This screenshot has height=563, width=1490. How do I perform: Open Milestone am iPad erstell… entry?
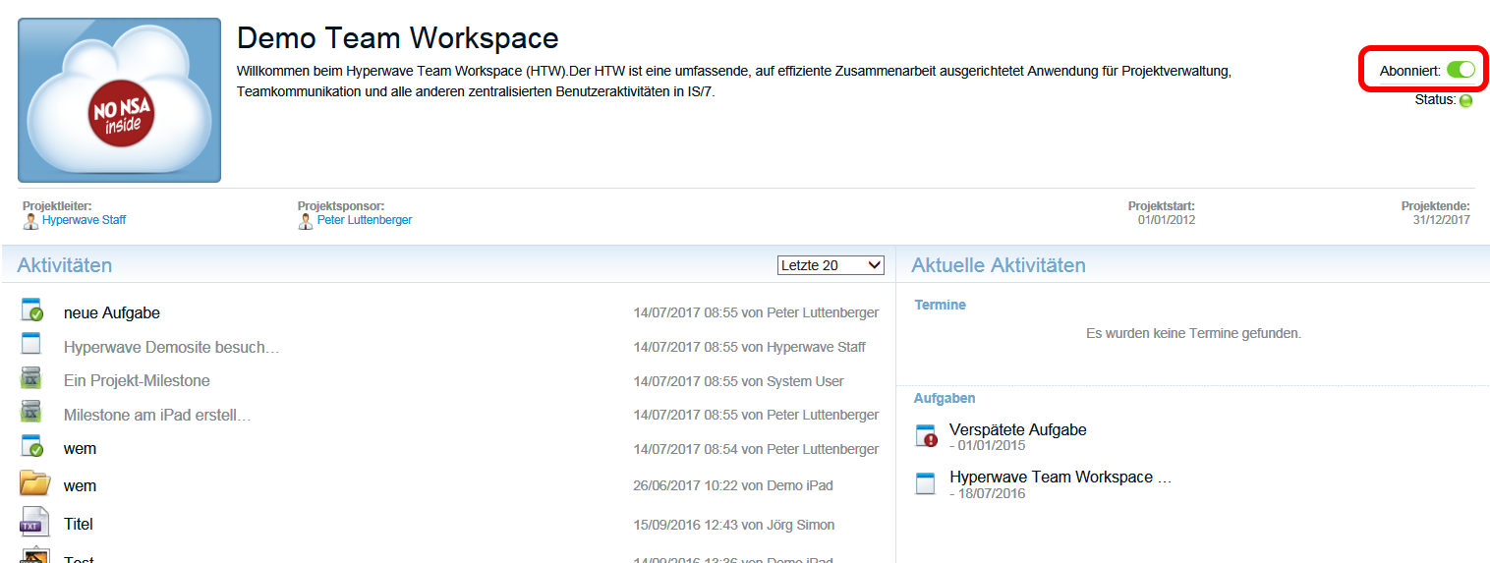[x=157, y=415]
